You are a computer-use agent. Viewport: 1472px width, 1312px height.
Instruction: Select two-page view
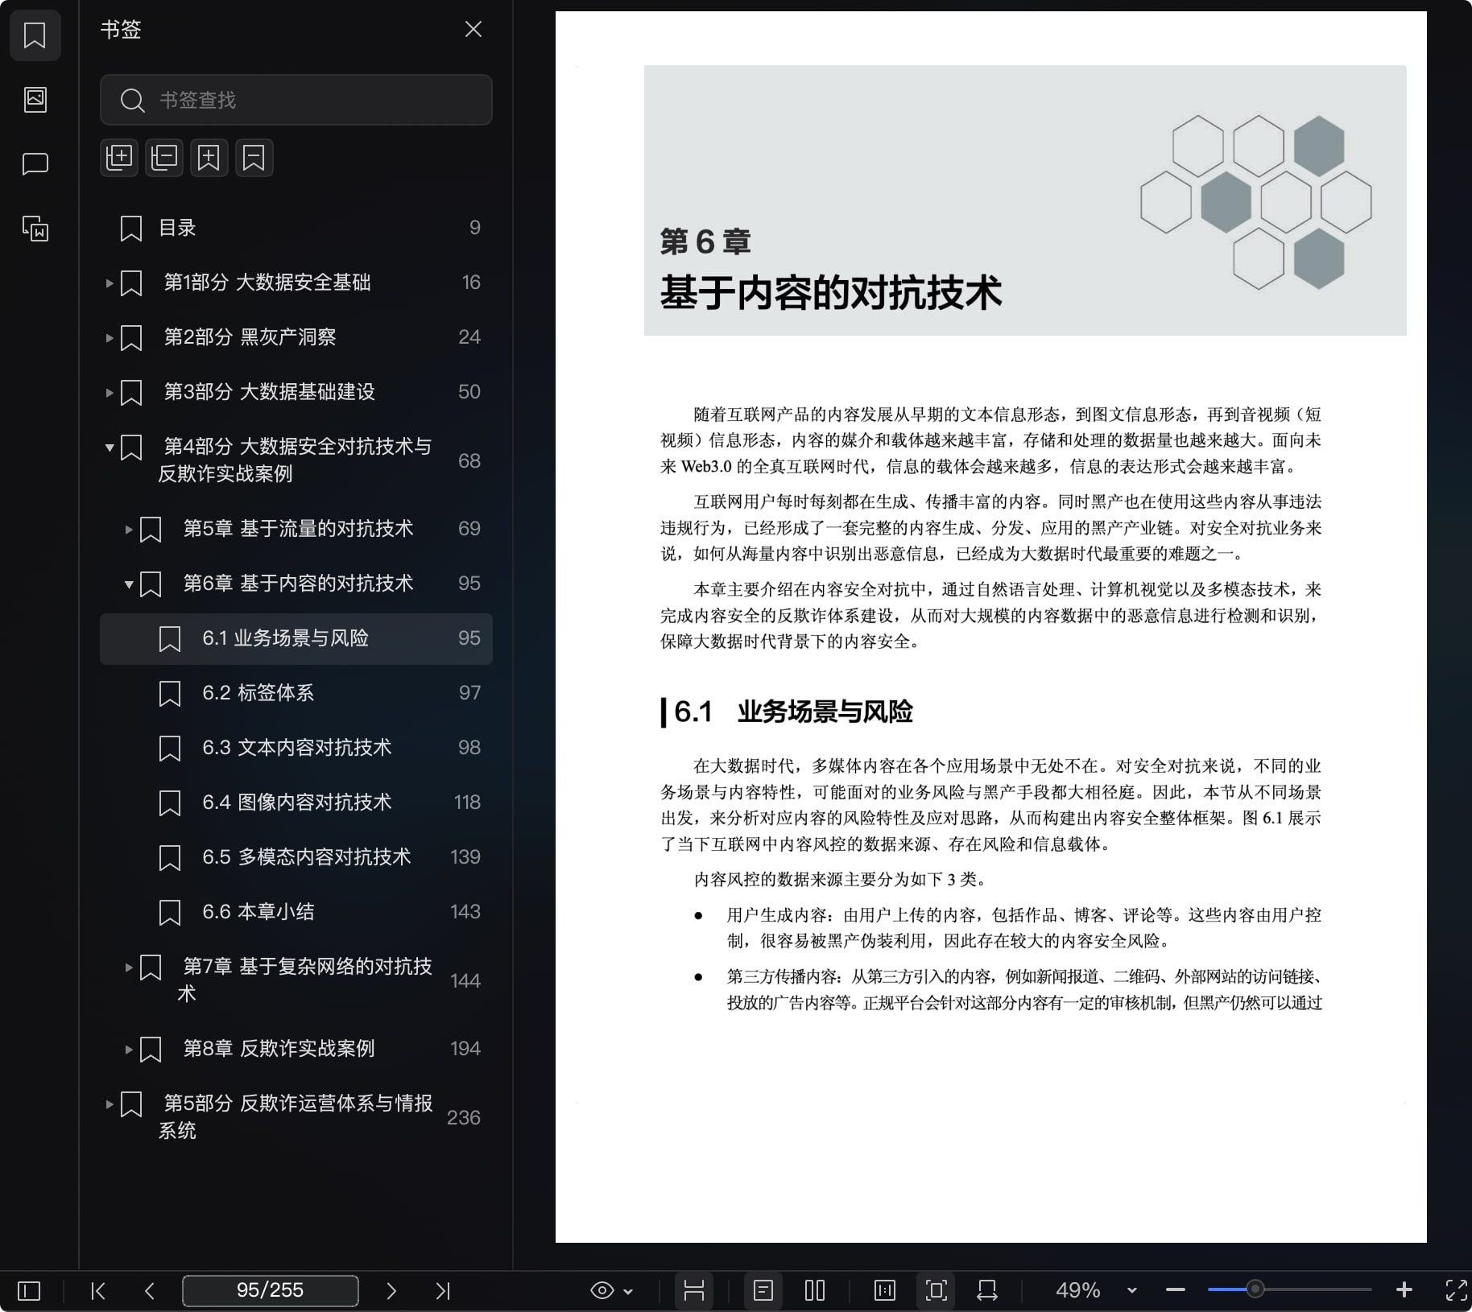click(815, 1290)
